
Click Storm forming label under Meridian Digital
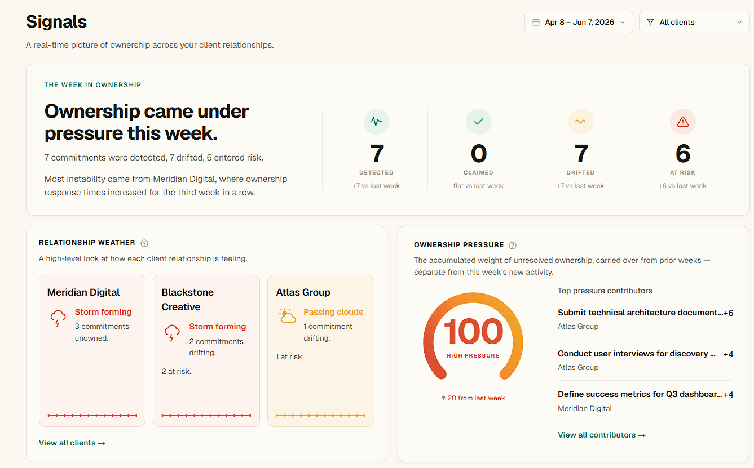coord(103,312)
